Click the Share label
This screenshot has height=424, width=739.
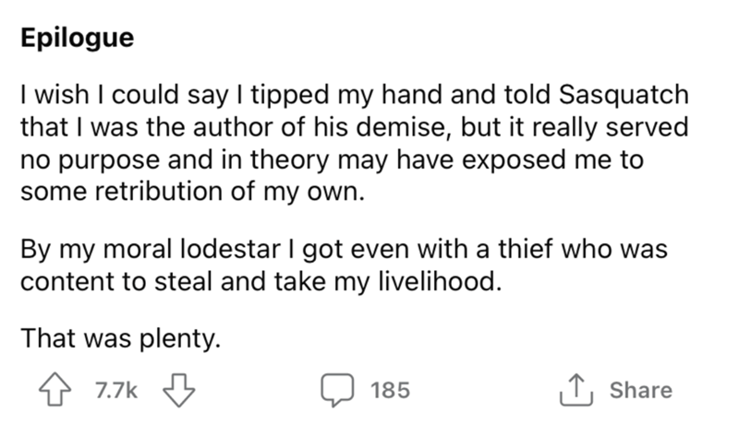coord(640,390)
